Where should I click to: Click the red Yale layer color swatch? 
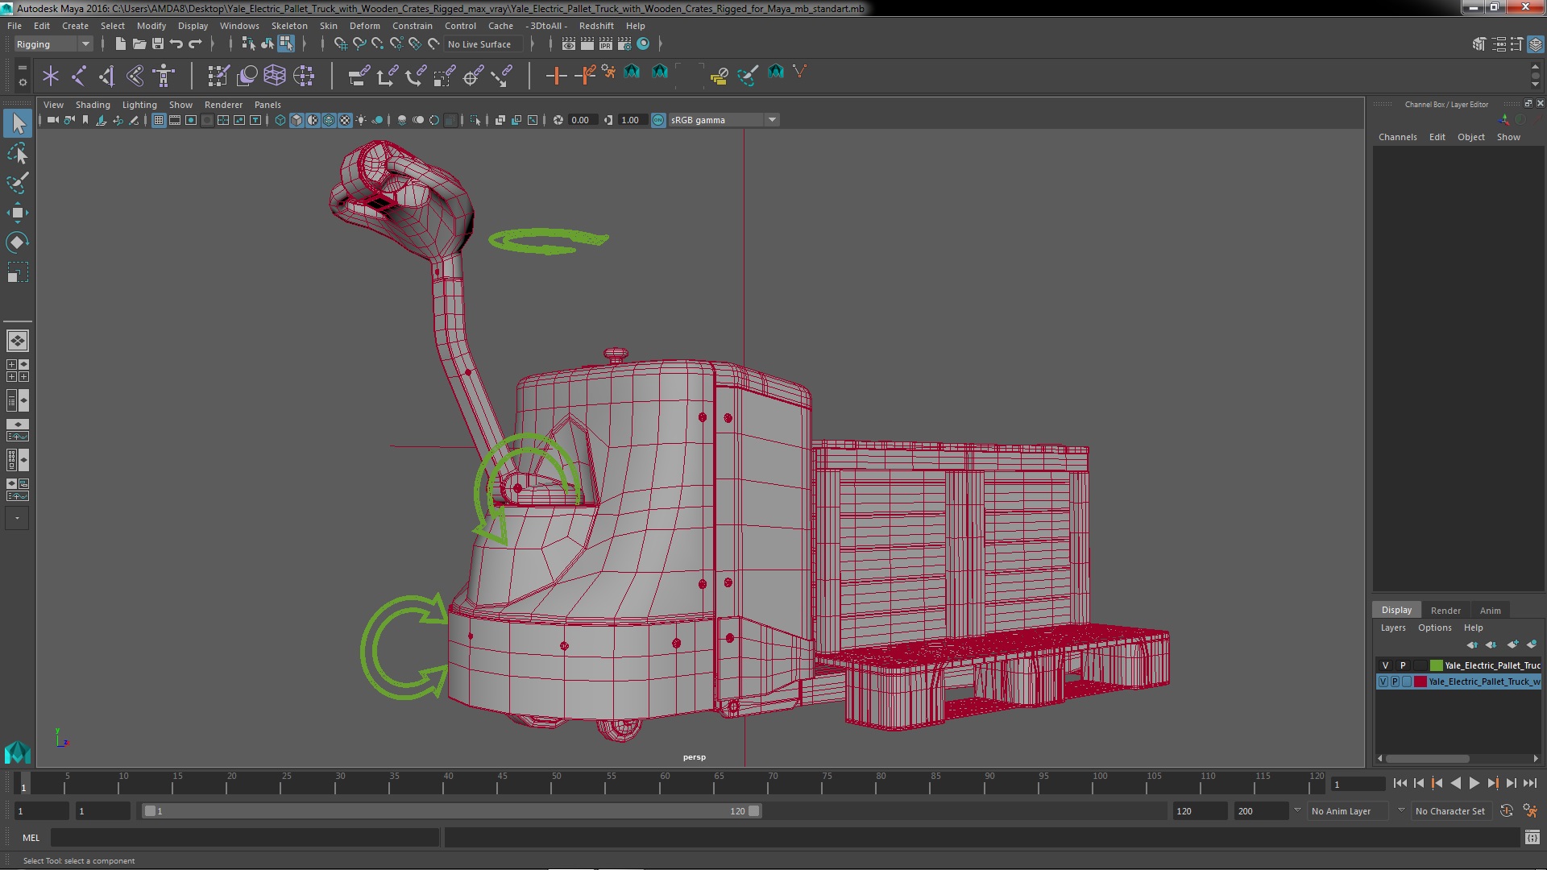coord(1420,681)
